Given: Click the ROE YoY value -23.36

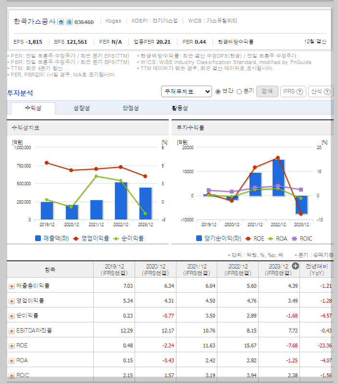Looking at the screenshot, I should 325,346.
